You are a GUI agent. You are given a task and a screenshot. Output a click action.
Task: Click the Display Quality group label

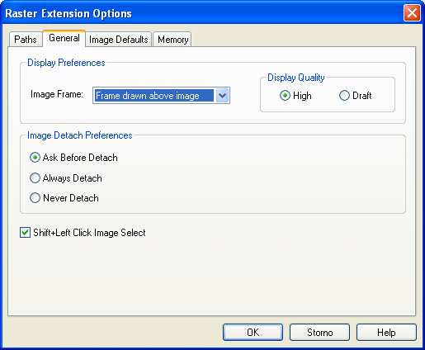point(296,78)
